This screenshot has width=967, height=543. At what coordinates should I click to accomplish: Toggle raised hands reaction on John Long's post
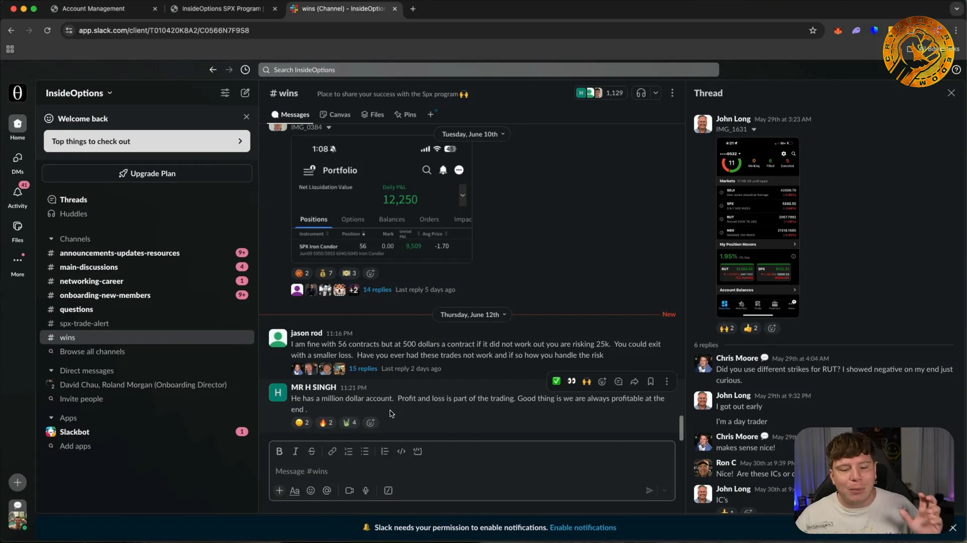[727, 328]
